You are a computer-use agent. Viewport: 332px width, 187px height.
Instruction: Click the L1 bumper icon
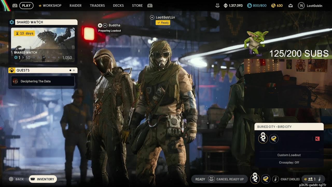pos(15,5)
